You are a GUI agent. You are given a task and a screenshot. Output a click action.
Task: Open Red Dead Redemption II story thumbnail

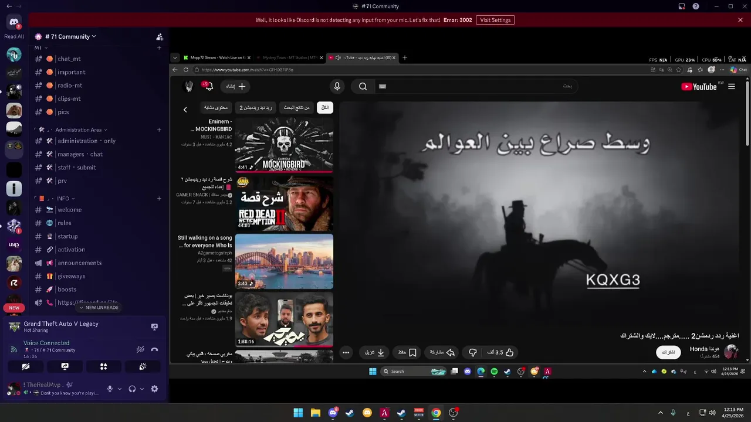[284, 203]
